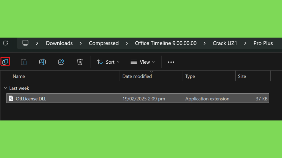Viewport: 282px width, 158px height.
Task: Copy the selected file using the toolbar
Action: click(5, 62)
